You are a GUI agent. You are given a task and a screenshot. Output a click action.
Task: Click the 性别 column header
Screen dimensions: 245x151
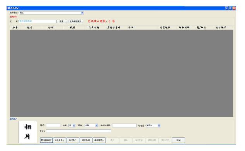point(51,27)
